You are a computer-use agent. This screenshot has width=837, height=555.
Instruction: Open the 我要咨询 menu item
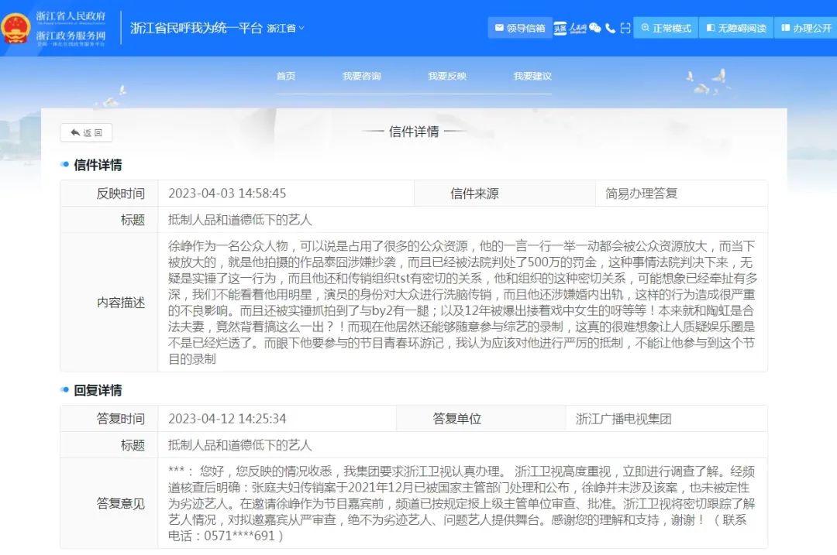pos(362,76)
